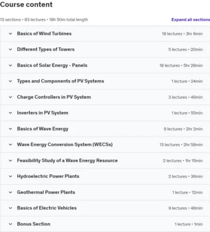
Task: Expand the WECSs section chevron
Action: point(10,145)
